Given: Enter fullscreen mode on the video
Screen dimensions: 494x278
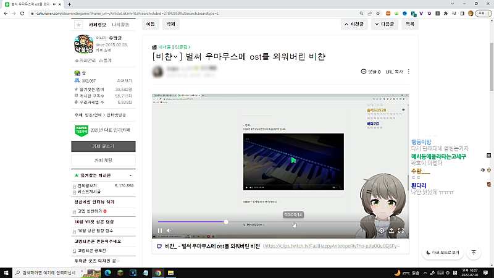Looking at the screenshot, I should click(x=401, y=230).
